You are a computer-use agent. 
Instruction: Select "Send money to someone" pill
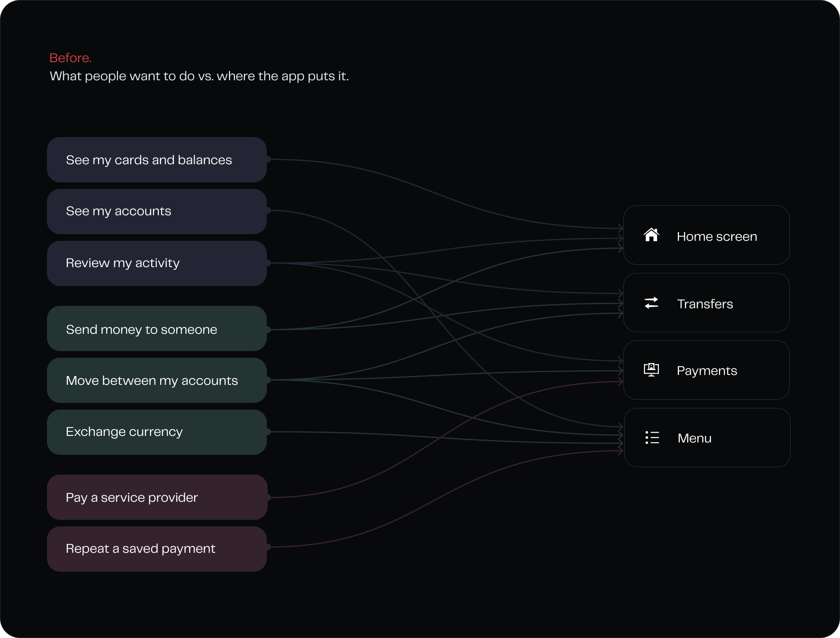[157, 328]
